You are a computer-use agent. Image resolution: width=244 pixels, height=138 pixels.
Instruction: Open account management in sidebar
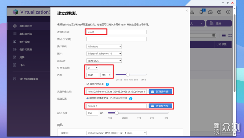point(29,42)
